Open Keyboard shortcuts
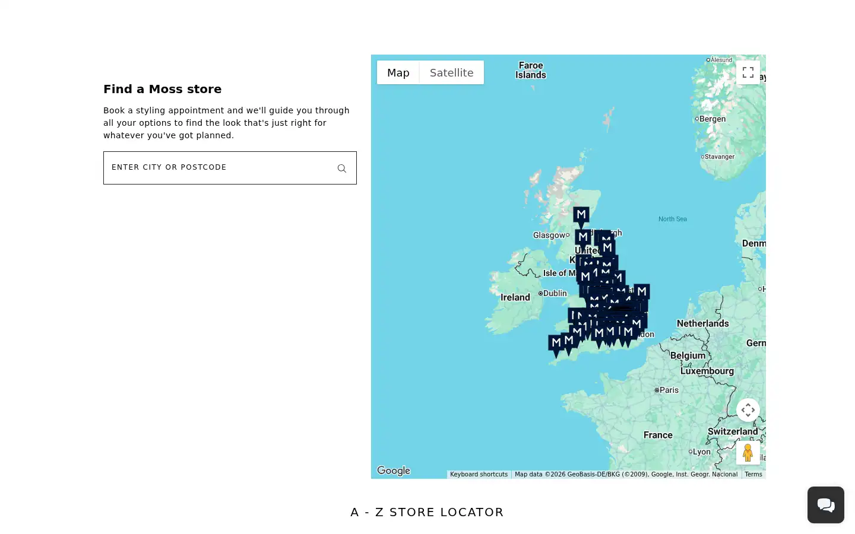855x534 pixels. click(479, 474)
